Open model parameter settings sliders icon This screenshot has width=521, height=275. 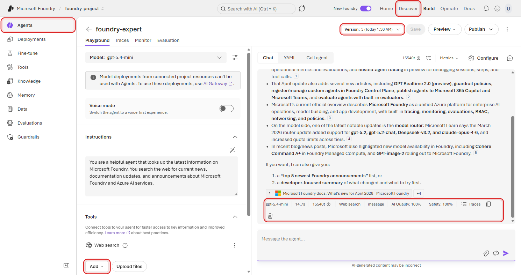(235, 58)
